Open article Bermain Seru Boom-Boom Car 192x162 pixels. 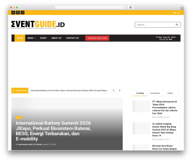pyautogui.click(x=165, y=147)
